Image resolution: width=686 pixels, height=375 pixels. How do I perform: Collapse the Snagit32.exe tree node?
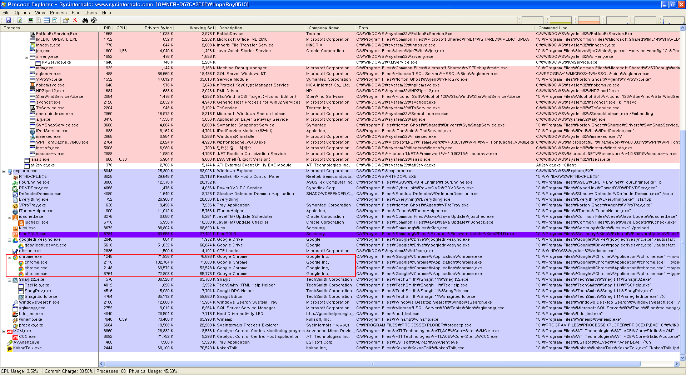coord(9,280)
